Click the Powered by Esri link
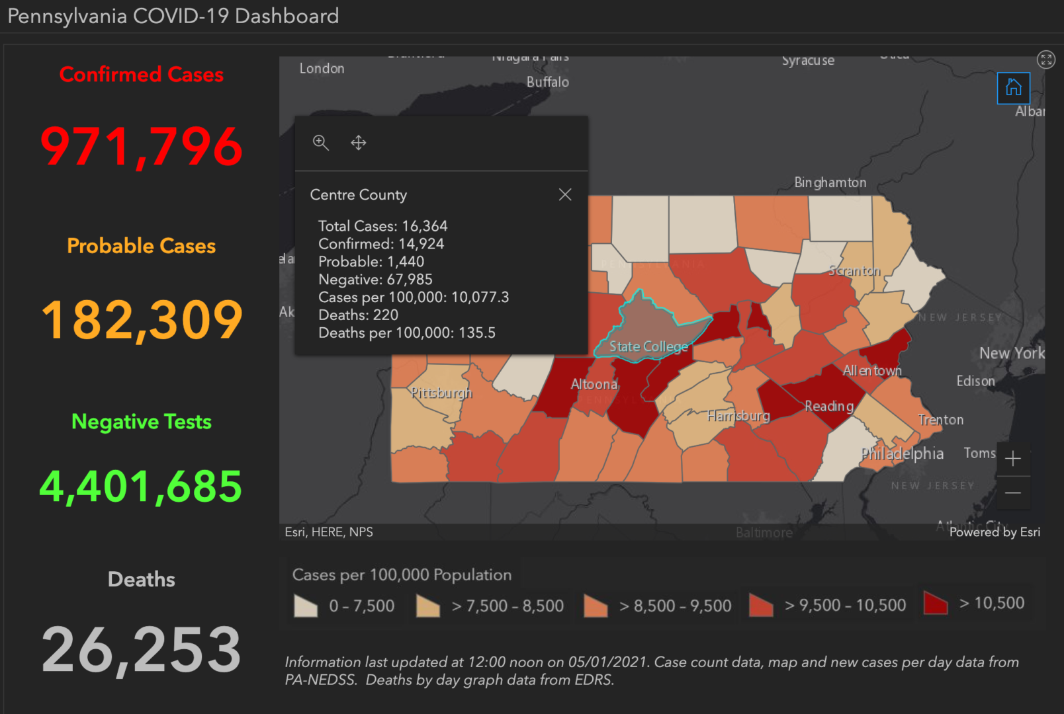Viewport: 1064px width, 714px height. 995,532
